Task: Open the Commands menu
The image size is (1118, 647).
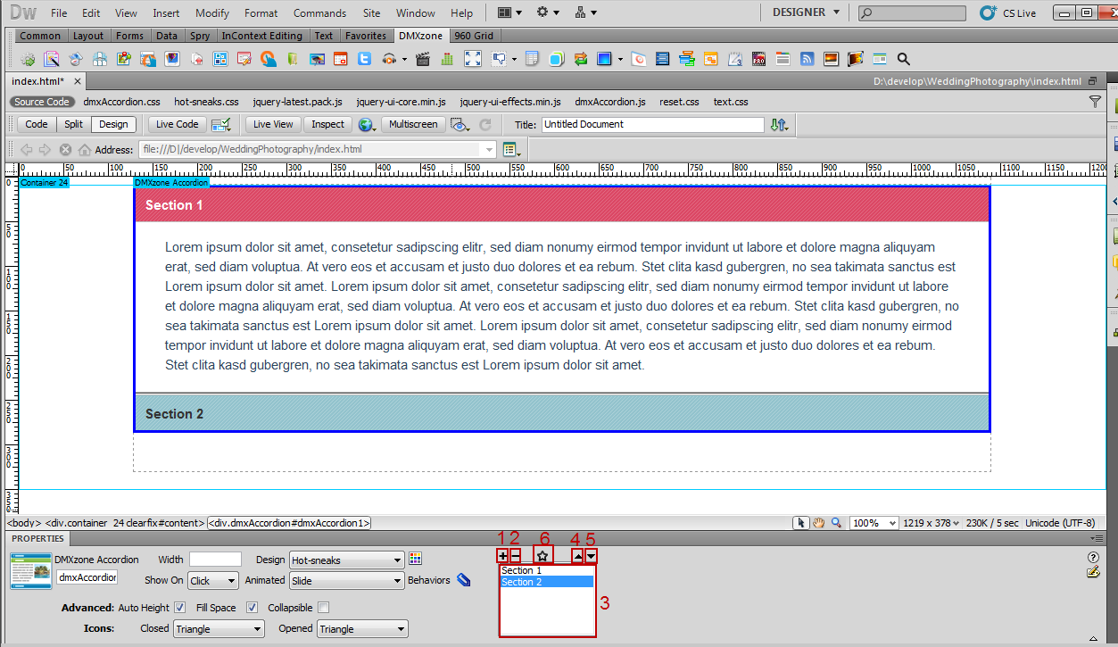Action: pos(319,13)
